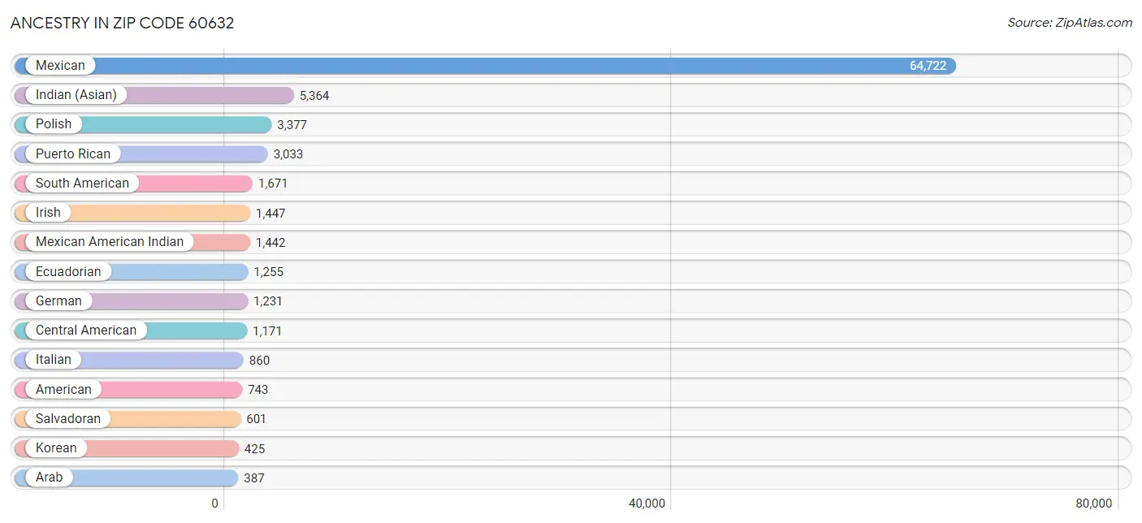Click the 0 axis label
The width and height of the screenshot is (1142, 523).
pos(215,504)
